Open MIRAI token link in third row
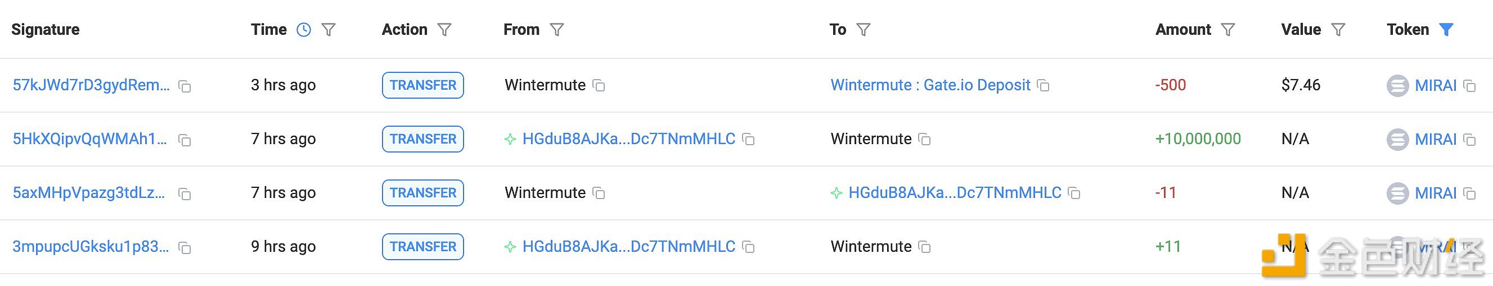The height and width of the screenshot is (286, 1493). [x=1435, y=193]
